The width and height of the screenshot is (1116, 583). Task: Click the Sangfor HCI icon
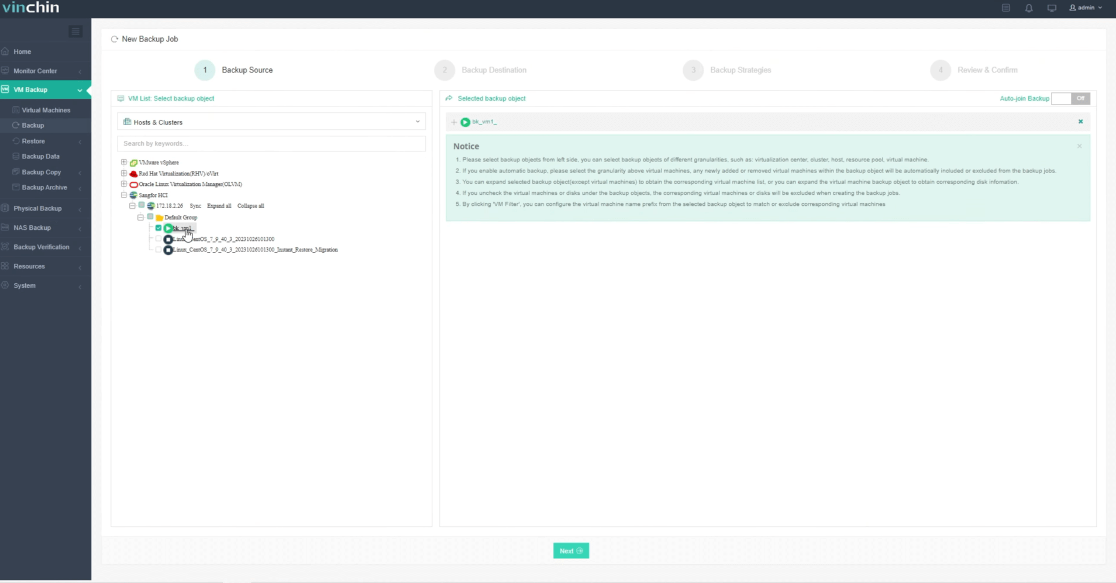click(x=133, y=195)
